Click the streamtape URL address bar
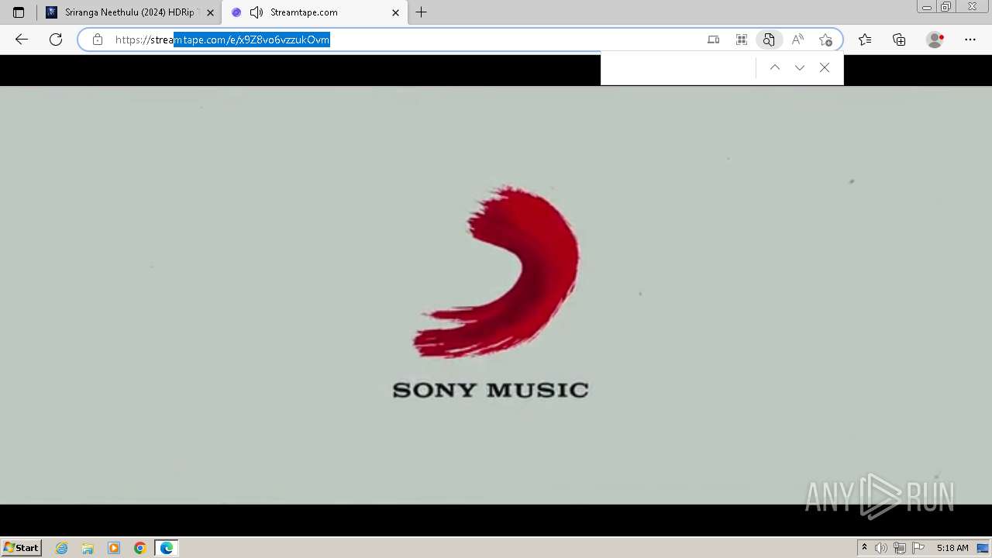Image resolution: width=992 pixels, height=558 pixels. 403,40
